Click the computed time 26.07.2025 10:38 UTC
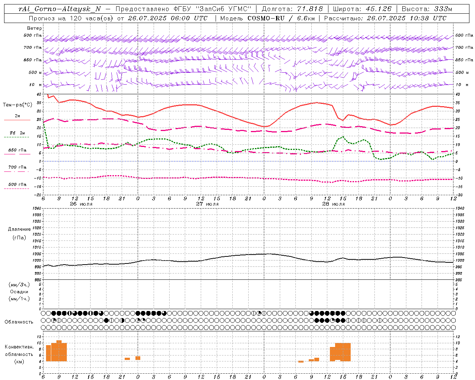Viewport: 475px width, 380px height. [x=406, y=18]
